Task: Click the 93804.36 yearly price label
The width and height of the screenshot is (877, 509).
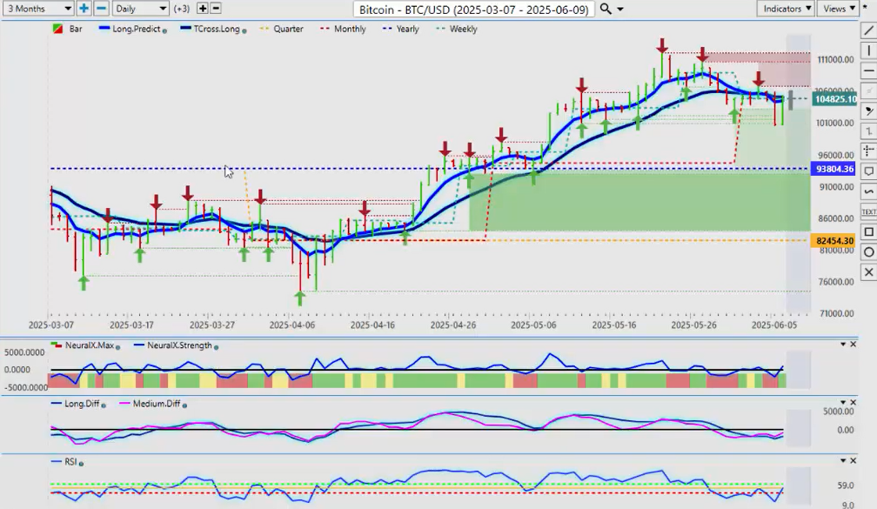Action: click(833, 169)
